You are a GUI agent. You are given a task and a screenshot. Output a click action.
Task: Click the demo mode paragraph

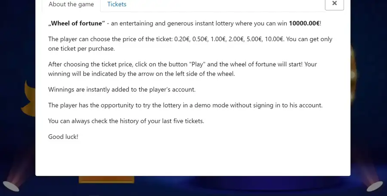185,105
